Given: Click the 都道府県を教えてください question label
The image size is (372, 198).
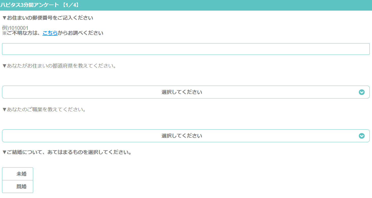Looking at the screenshot, I should pyautogui.click(x=62, y=66).
